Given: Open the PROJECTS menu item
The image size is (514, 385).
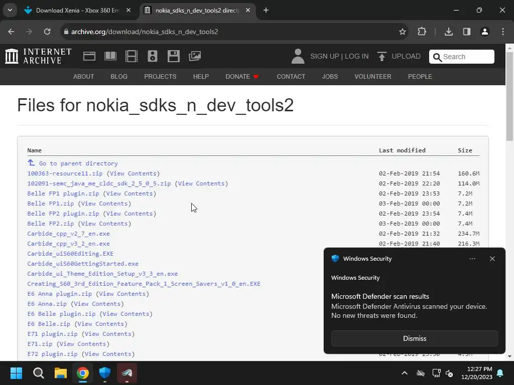Looking at the screenshot, I should coord(160,77).
